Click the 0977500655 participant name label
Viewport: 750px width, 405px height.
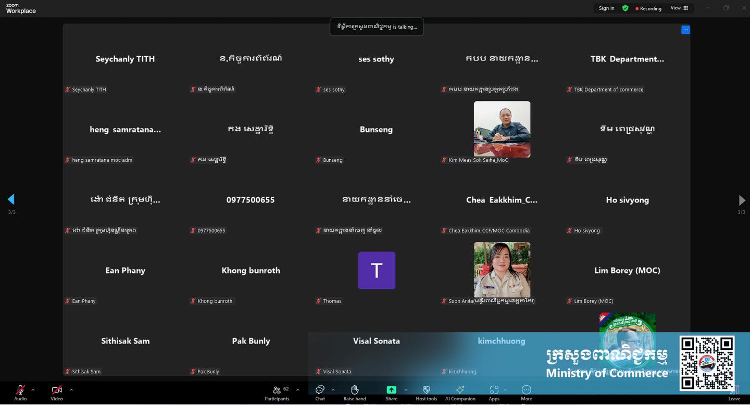pyautogui.click(x=211, y=231)
